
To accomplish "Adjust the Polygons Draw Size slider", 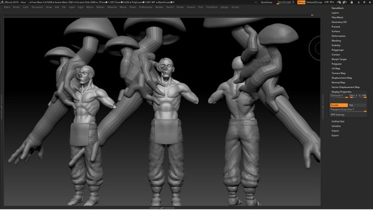I will [348, 110].
